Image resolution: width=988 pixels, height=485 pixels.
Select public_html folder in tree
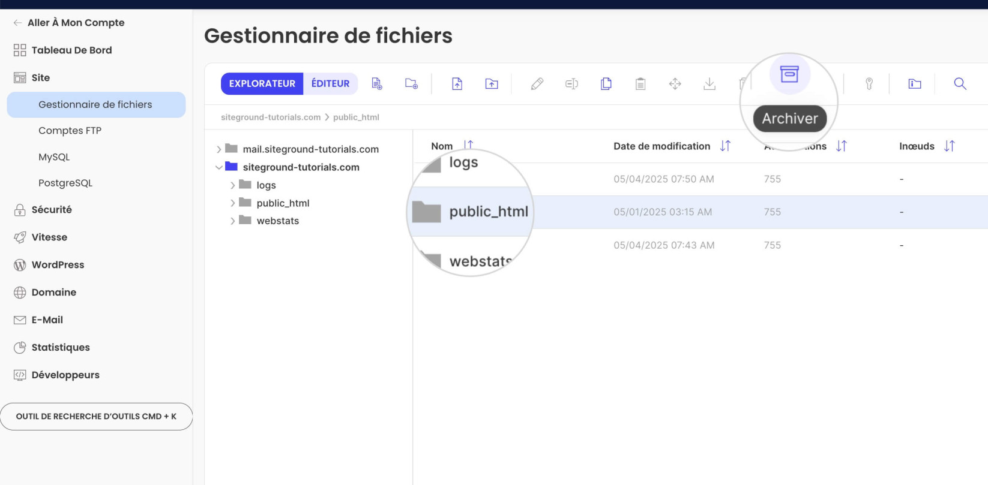[x=283, y=203]
